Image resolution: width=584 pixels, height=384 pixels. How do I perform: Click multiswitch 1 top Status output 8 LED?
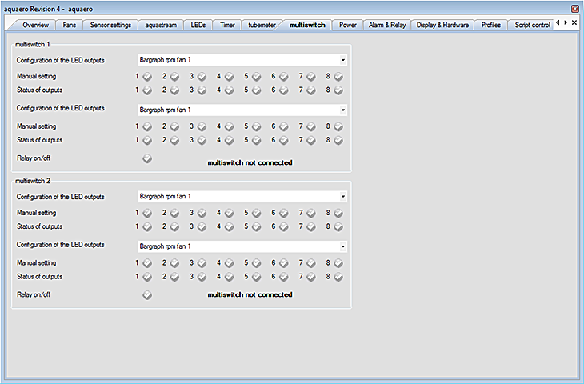pyautogui.click(x=338, y=90)
